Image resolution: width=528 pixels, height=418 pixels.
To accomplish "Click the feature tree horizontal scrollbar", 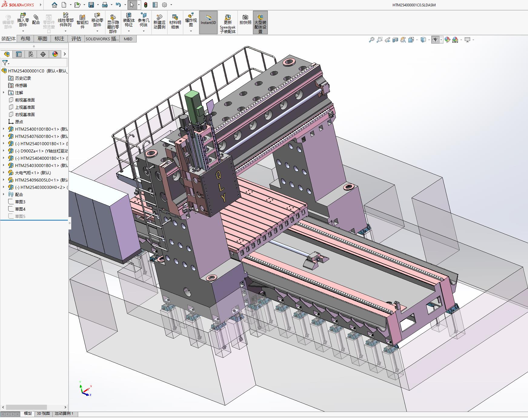I will tap(26, 407).
